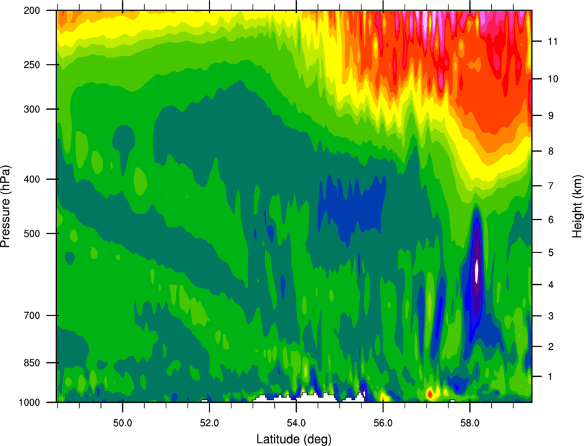
Task: Click the 52.0 latitude tick label
Action: (x=210, y=423)
